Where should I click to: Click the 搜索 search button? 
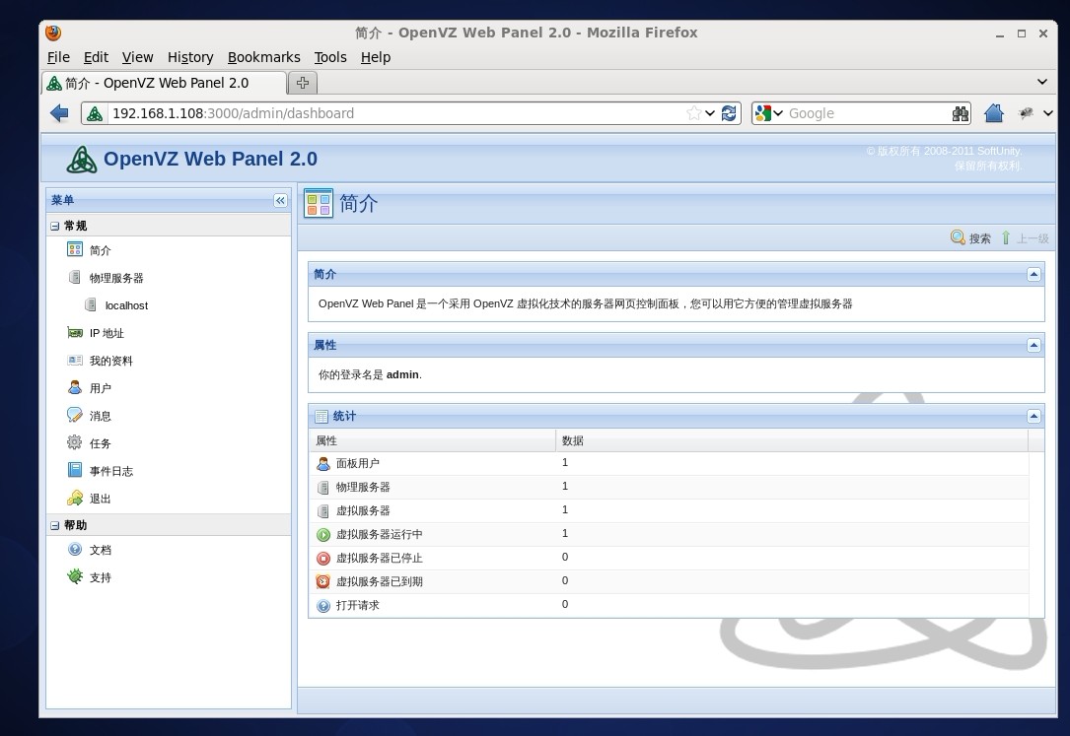click(x=970, y=237)
